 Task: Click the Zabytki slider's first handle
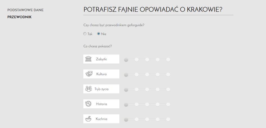[126, 60]
